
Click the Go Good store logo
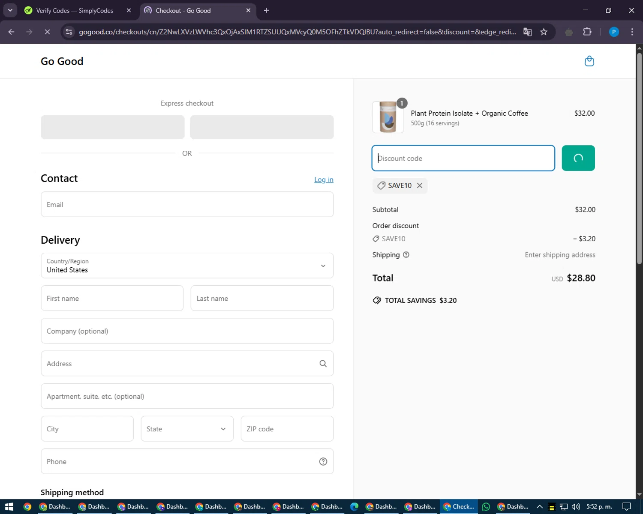coord(62,61)
